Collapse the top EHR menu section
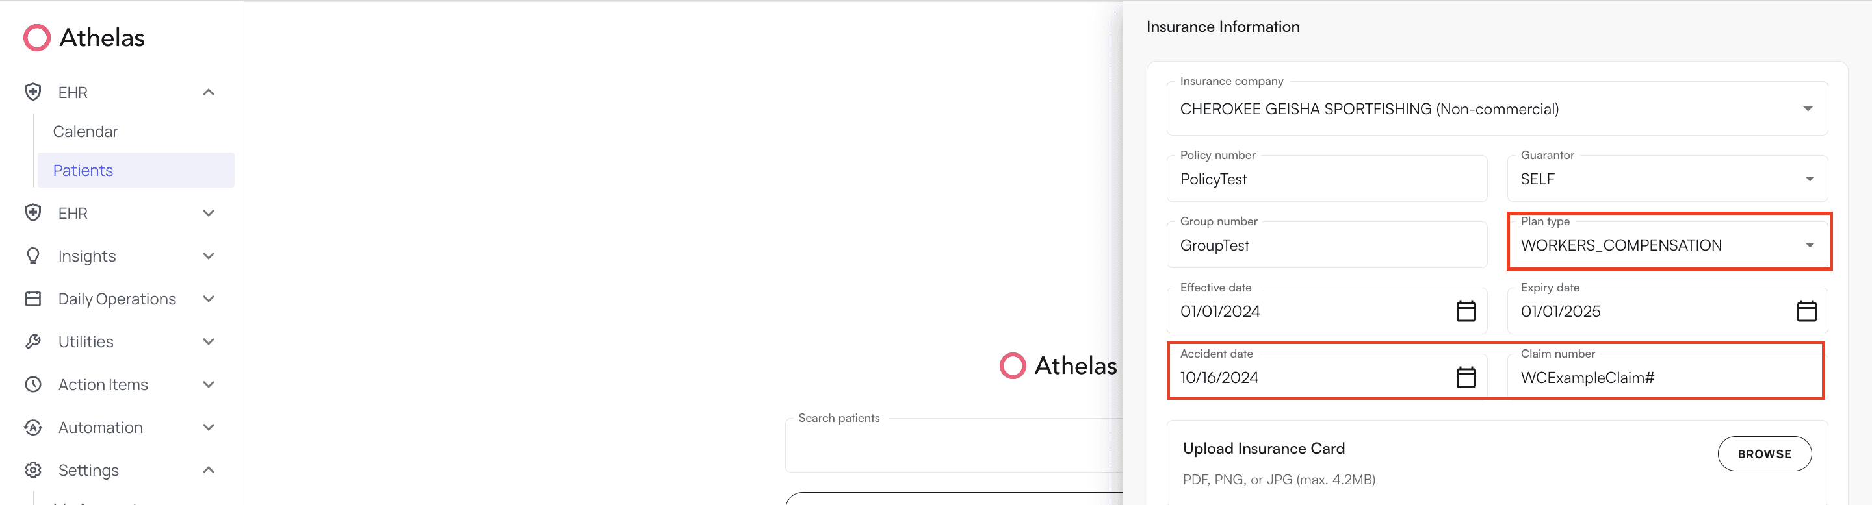 point(209,92)
